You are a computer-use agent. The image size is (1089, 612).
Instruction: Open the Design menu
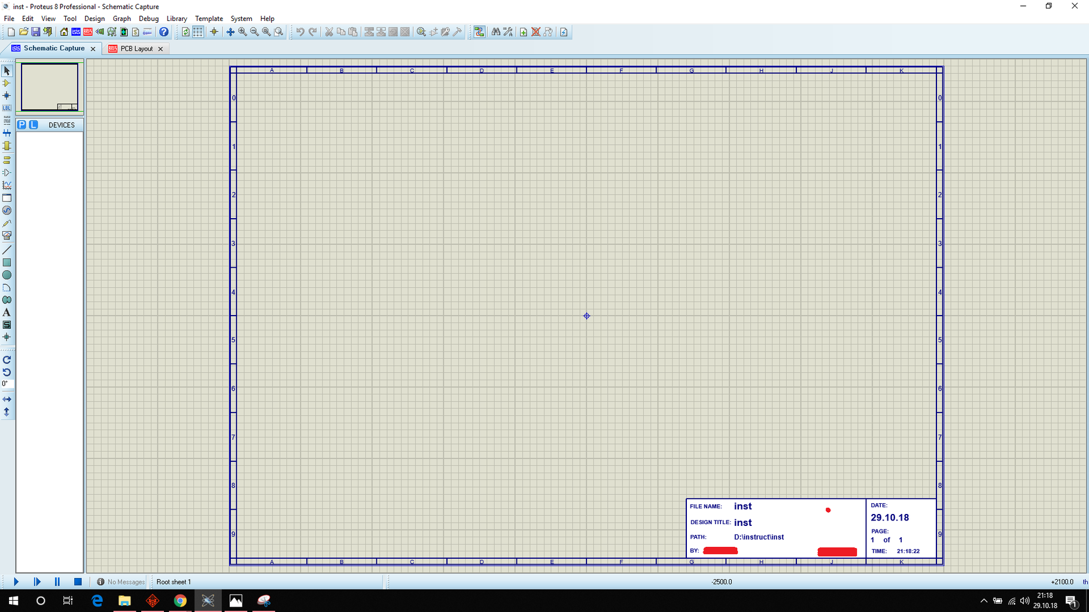(95, 19)
